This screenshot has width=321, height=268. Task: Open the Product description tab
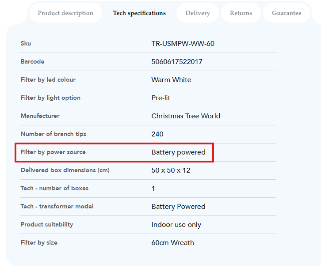65,13
